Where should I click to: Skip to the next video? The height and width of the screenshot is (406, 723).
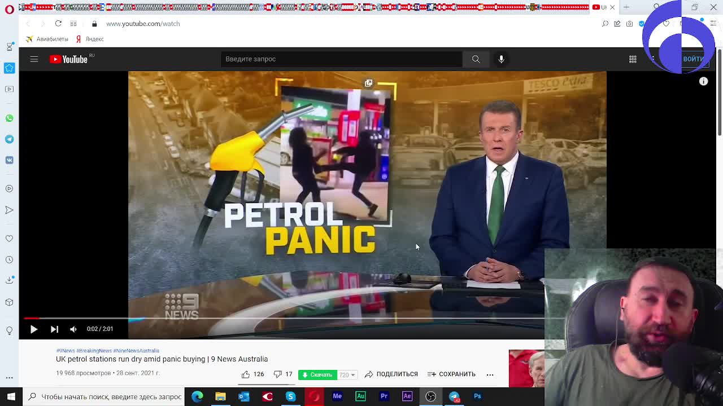coord(54,329)
